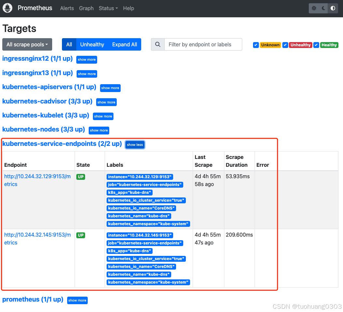Expand kubernetes-apiservers with show more
343x312 pixels.
[110, 88]
